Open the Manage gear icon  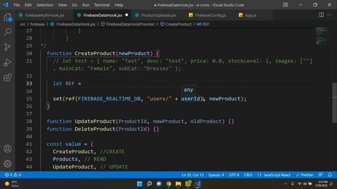(7, 164)
